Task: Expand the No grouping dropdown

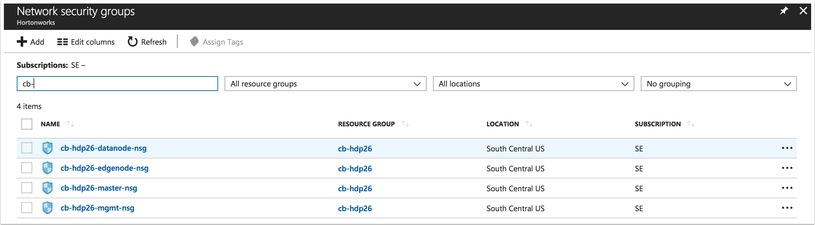Action: [719, 84]
